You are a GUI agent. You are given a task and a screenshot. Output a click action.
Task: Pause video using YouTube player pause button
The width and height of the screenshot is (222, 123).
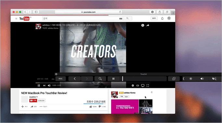pos(39,85)
